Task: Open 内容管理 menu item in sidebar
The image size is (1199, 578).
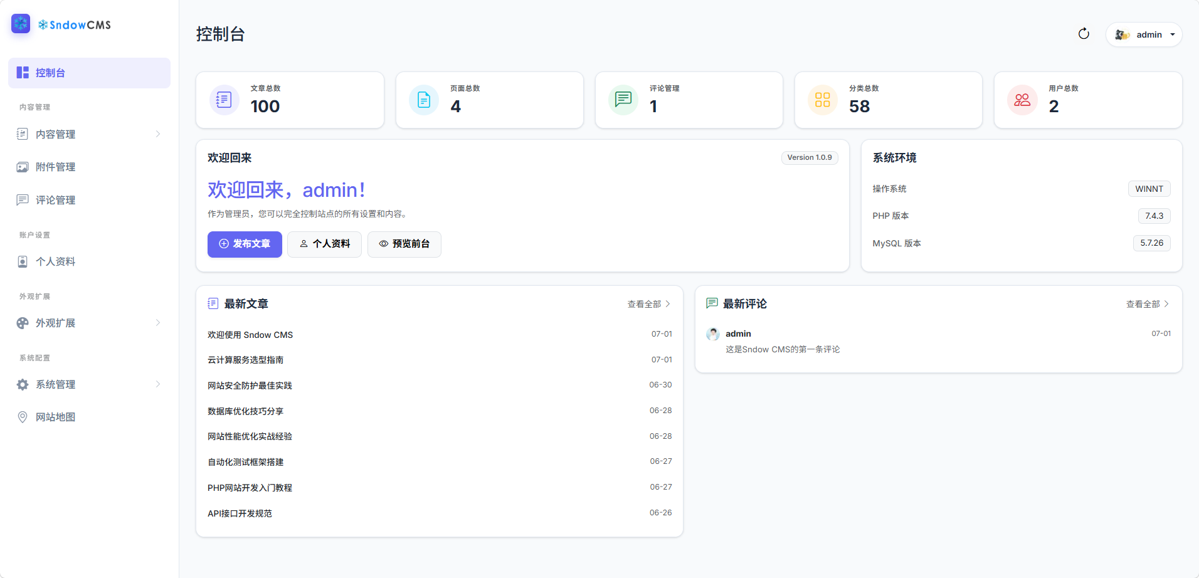Action: click(89, 134)
